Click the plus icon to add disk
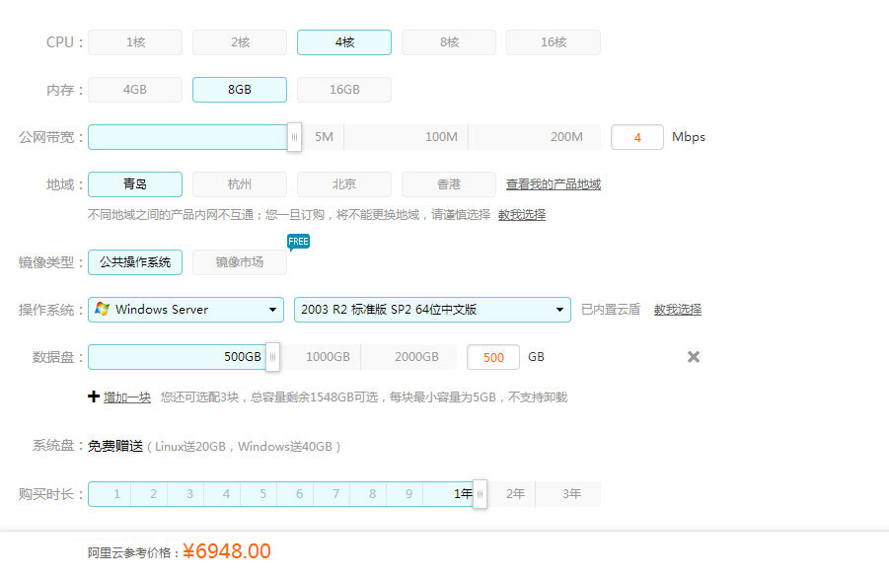 94,397
